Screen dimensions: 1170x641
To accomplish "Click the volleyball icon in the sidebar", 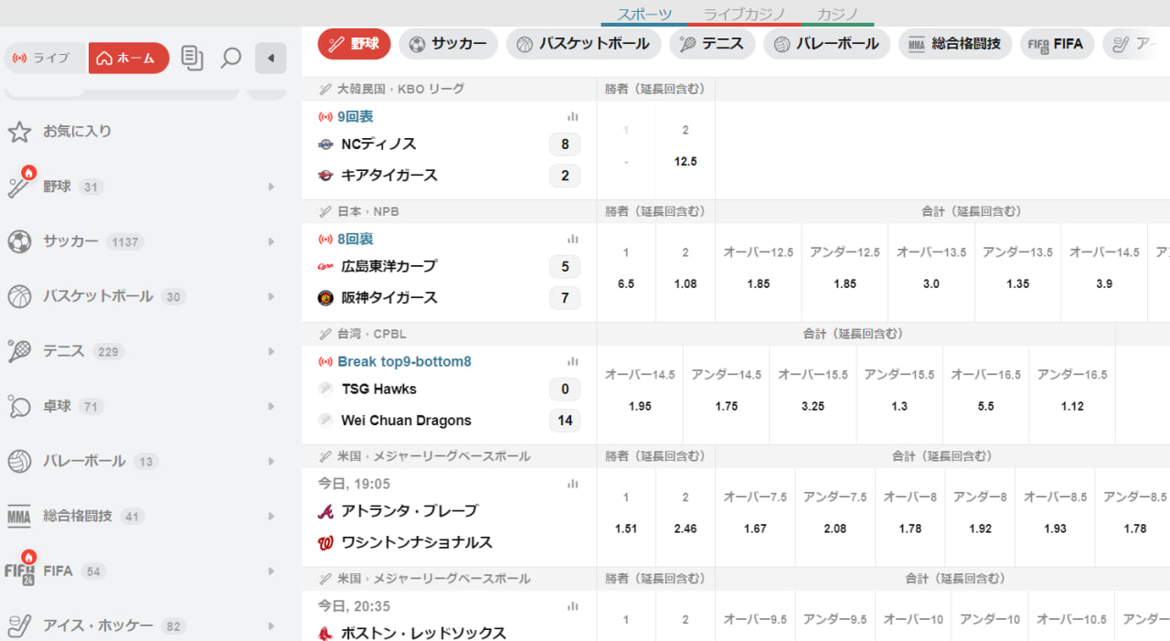I will [19, 461].
